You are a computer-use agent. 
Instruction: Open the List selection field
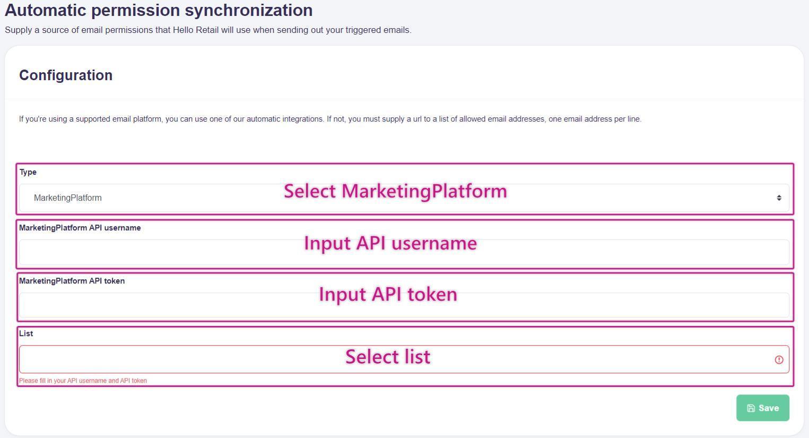159,359
